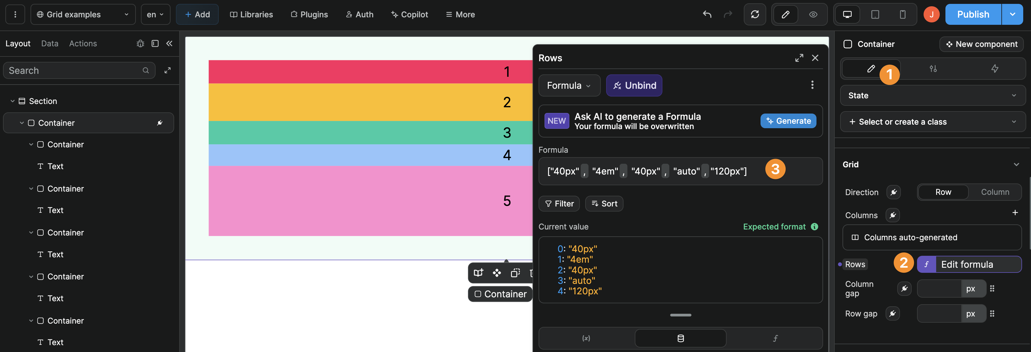1031x352 pixels.
Task: Switch to mobile preview mode
Action: [902, 14]
